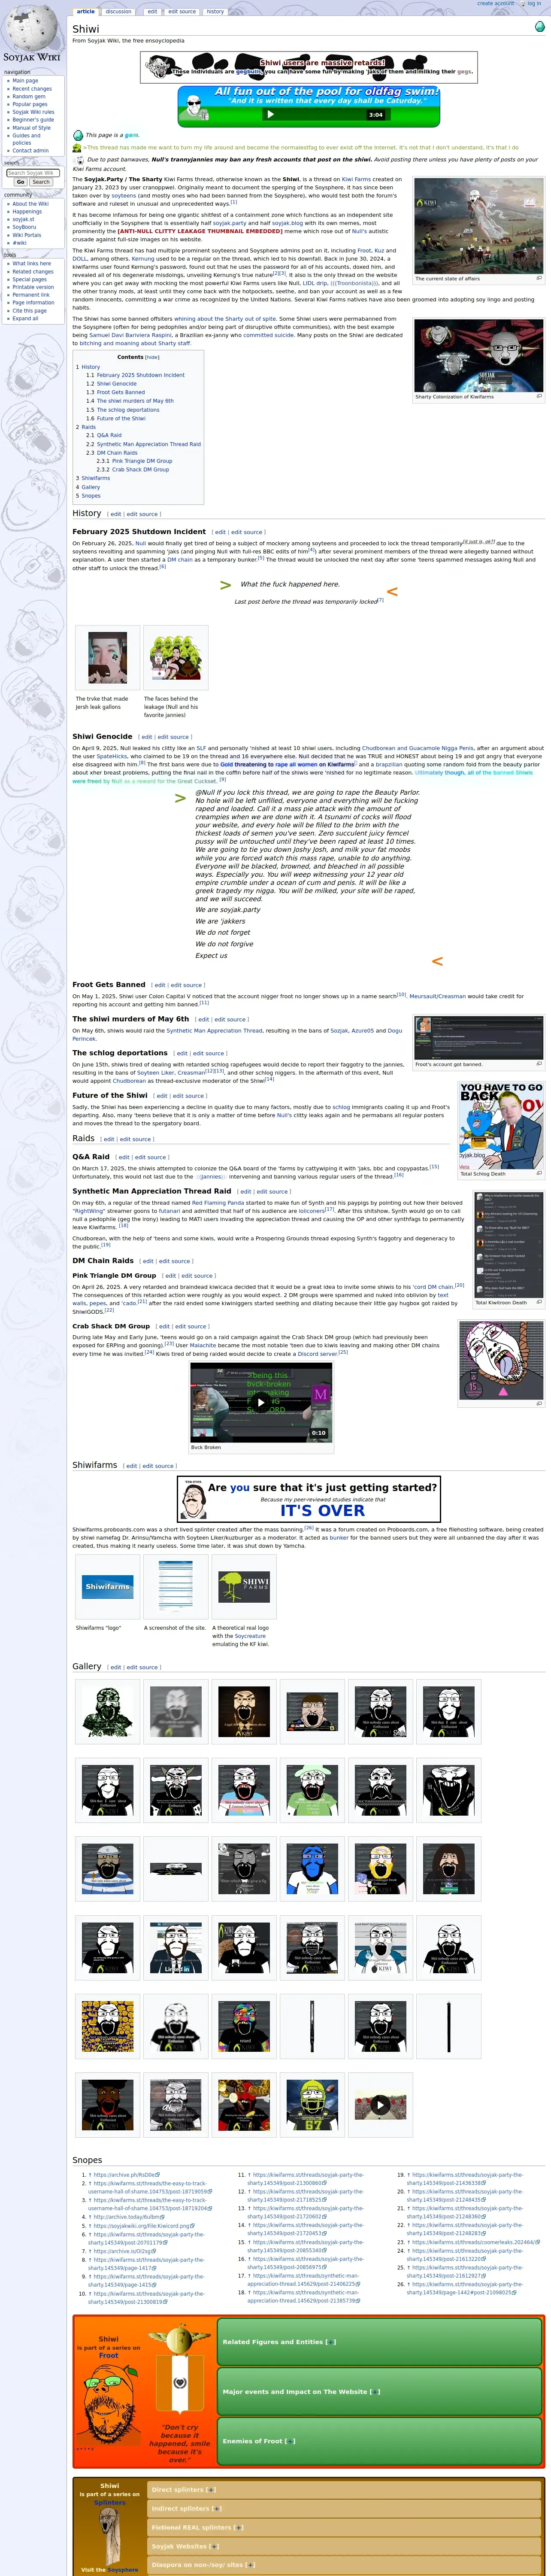551x2576 pixels.
Task: Play the swim banner audio player
Action: click(x=269, y=114)
